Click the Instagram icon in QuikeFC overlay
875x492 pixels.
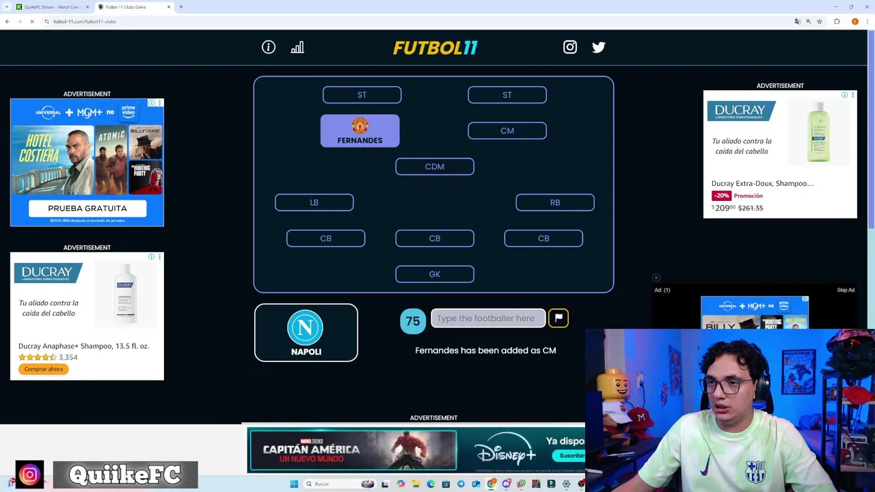pos(29,474)
